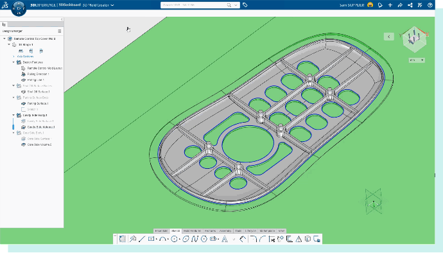
Task: Click the view orientation cube
Action: [x=414, y=39]
